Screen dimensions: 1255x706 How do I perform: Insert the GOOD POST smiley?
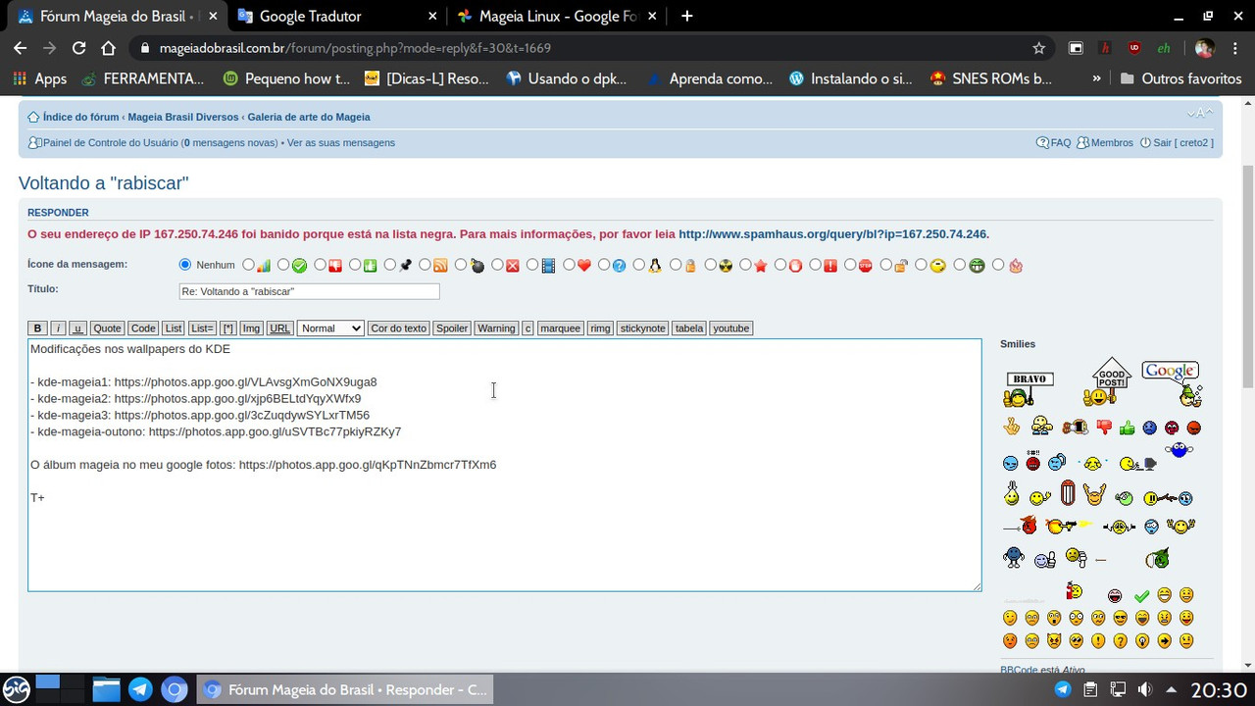coord(1107,382)
